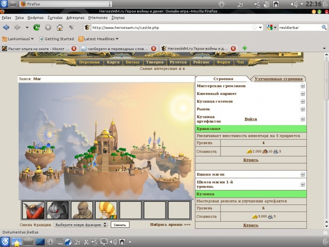This screenshot has height=247, width=329.
Task: Click Купить under Хранилище
Action: tap(251, 160)
